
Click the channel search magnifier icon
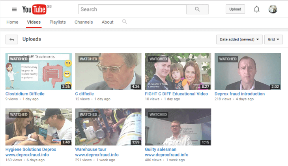point(125,22)
